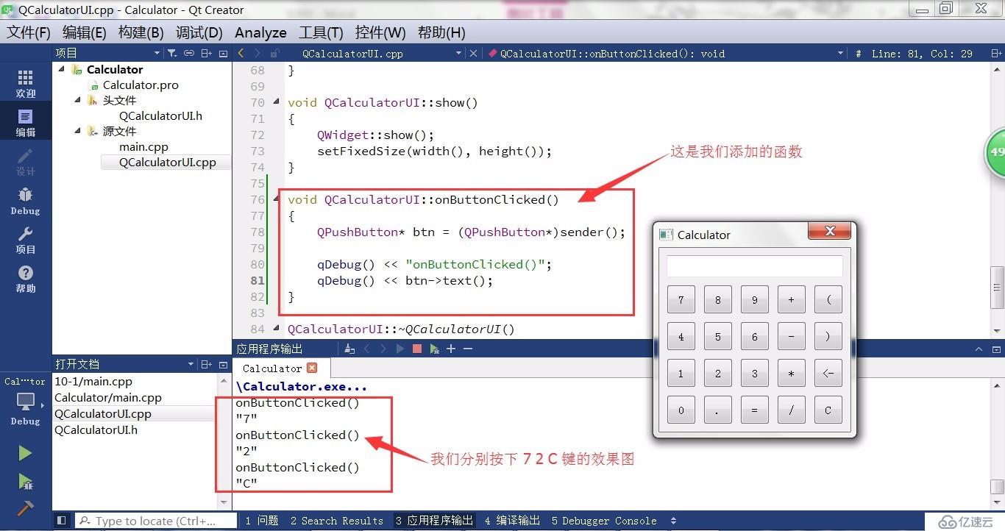The width and height of the screenshot is (1005, 531).
Task: Click the 7 button in Calculator window
Action: 681,299
